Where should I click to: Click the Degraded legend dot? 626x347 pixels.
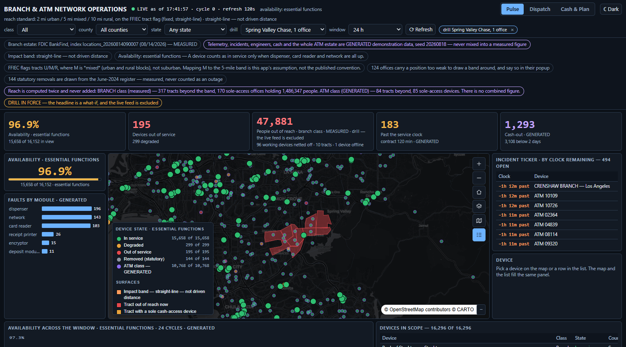coord(119,245)
